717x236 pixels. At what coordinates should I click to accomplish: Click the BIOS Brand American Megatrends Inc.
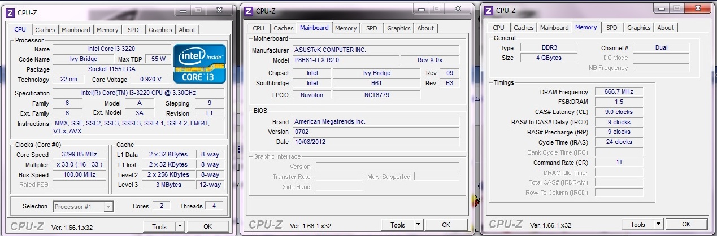(376, 121)
